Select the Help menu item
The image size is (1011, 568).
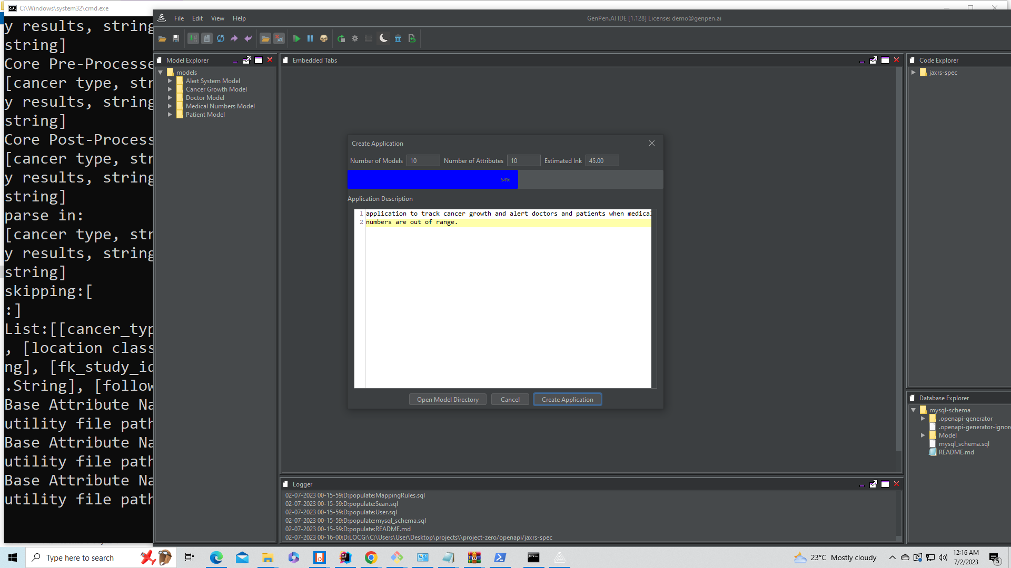tap(239, 18)
